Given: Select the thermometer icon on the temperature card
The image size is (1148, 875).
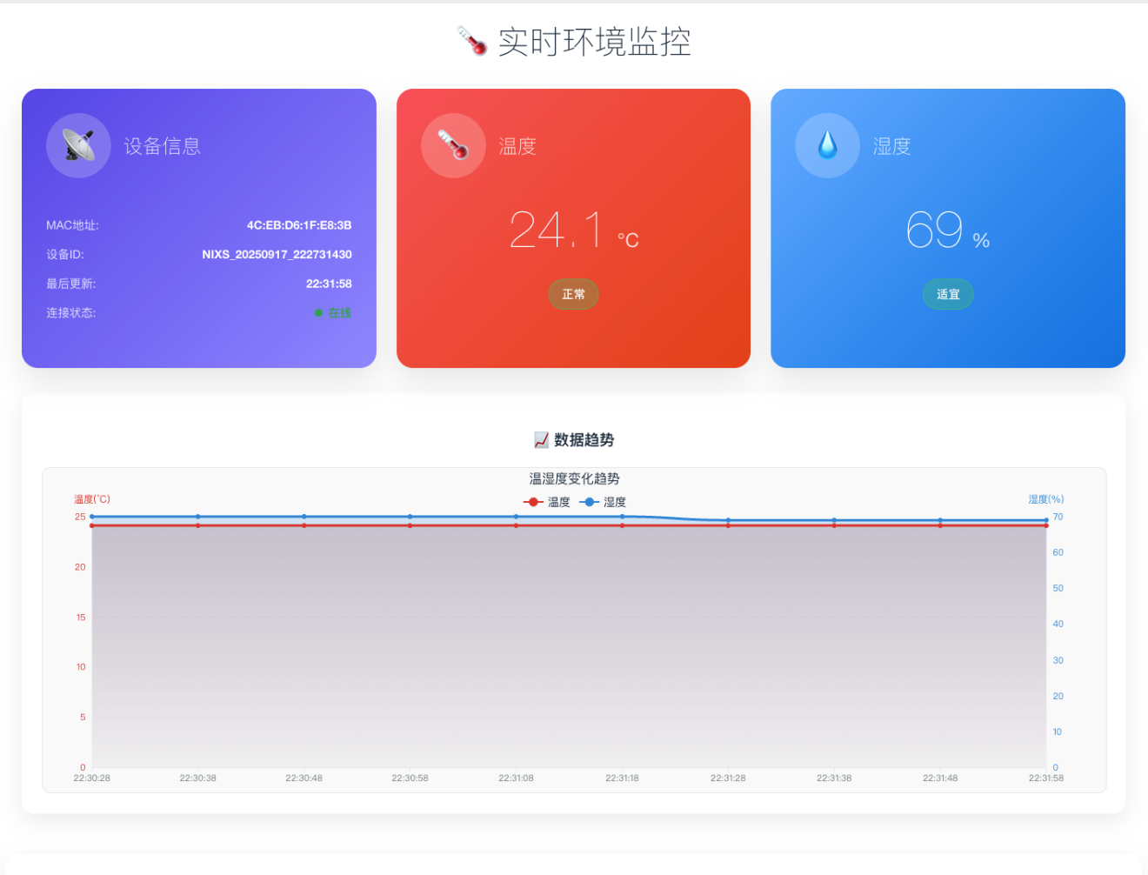Looking at the screenshot, I should tap(452, 144).
